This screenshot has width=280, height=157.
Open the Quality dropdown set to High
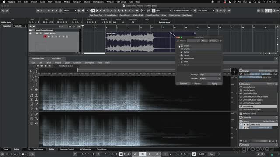[x=210, y=75]
